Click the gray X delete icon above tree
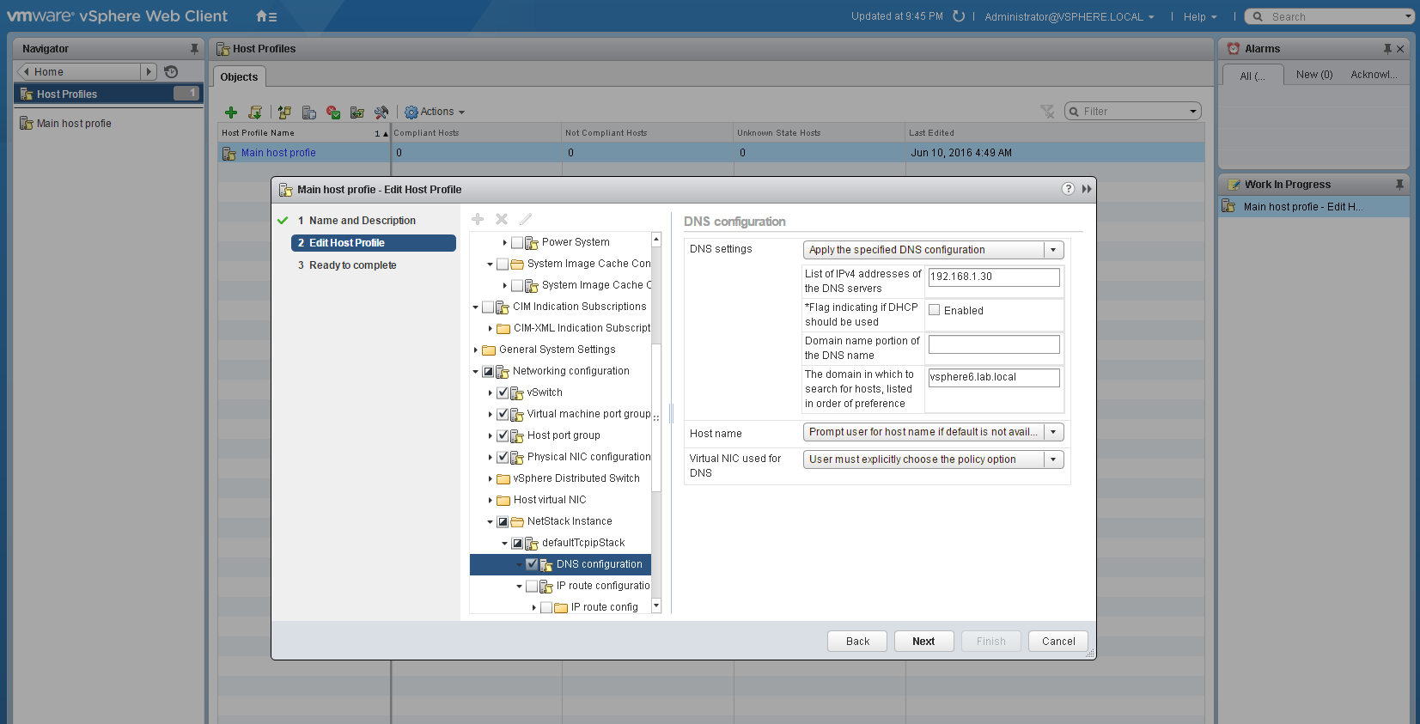Image resolution: width=1420 pixels, height=724 pixels. click(x=502, y=219)
